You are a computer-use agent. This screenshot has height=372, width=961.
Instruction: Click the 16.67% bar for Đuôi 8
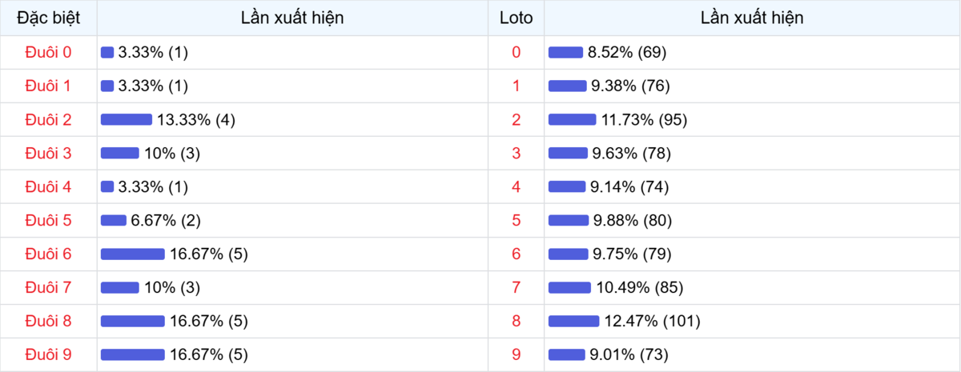[x=132, y=322]
